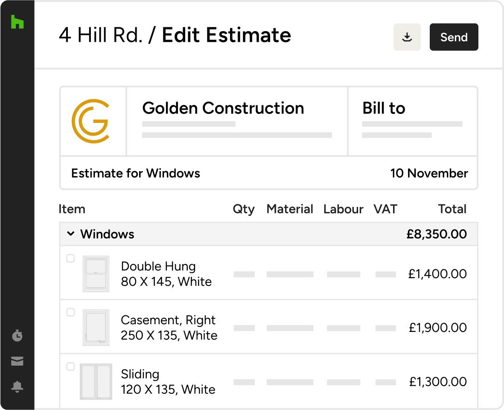Click the Golden Construction logo

[90, 121]
